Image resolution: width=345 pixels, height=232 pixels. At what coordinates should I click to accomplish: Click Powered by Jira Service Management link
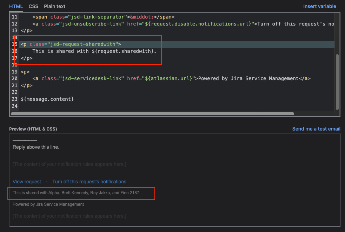pos(48,204)
